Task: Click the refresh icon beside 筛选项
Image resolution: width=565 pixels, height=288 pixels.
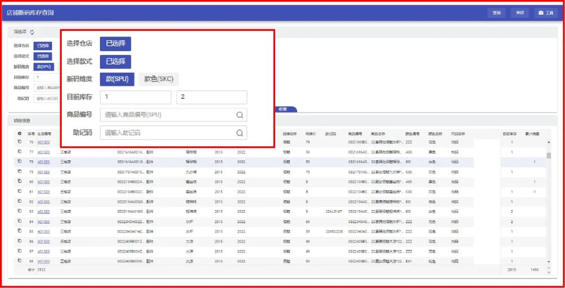Action: [32, 32]
